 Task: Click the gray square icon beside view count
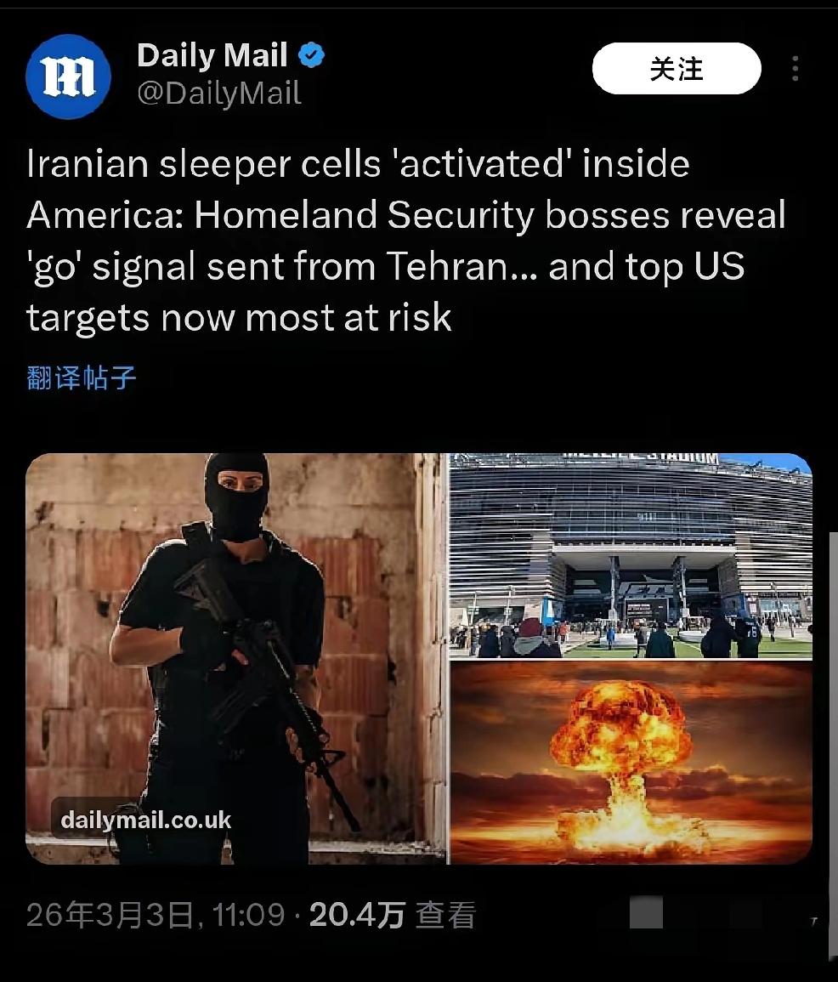(x=646, y=912)
